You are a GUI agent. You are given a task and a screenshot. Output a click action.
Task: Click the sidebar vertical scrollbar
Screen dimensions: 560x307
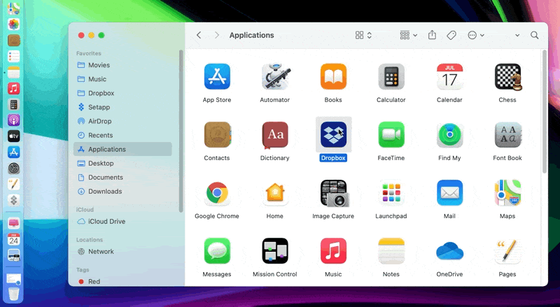[181, 131]
